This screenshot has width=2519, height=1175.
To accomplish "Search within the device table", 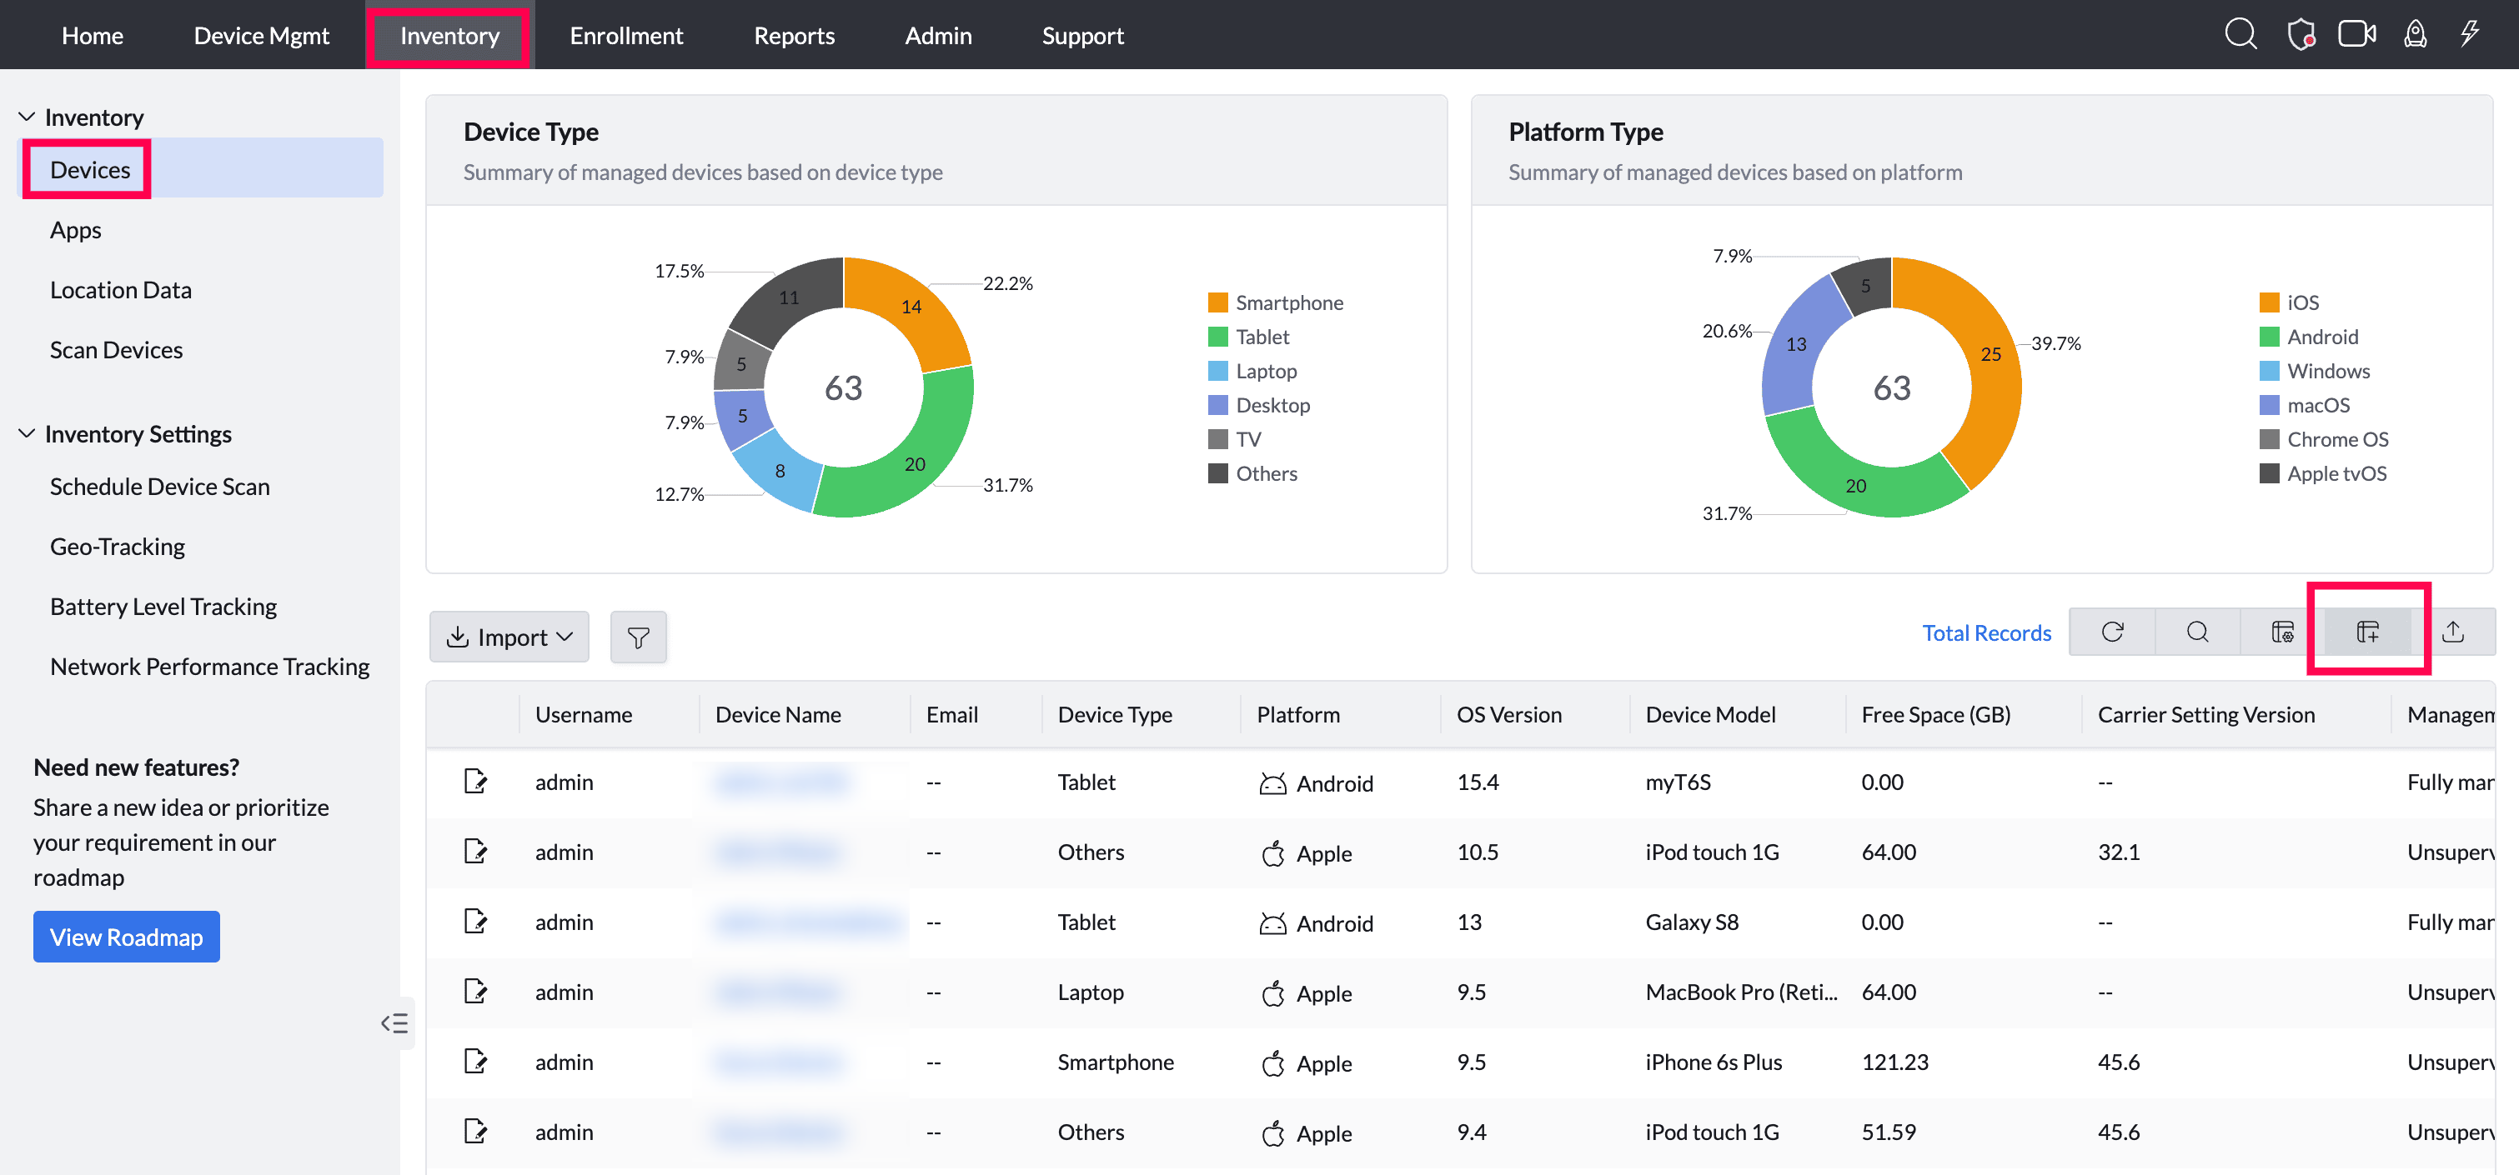I will [x=2197, y=632].
